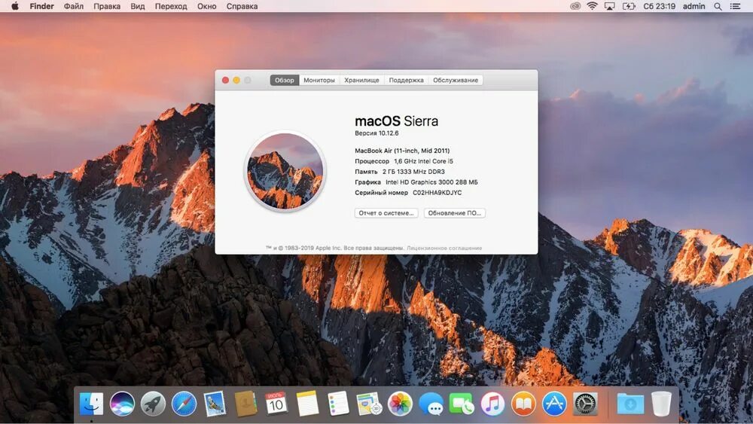Open the Wi-Fi status menu
This screenshot has height=424, width=753.
(592, 6)
